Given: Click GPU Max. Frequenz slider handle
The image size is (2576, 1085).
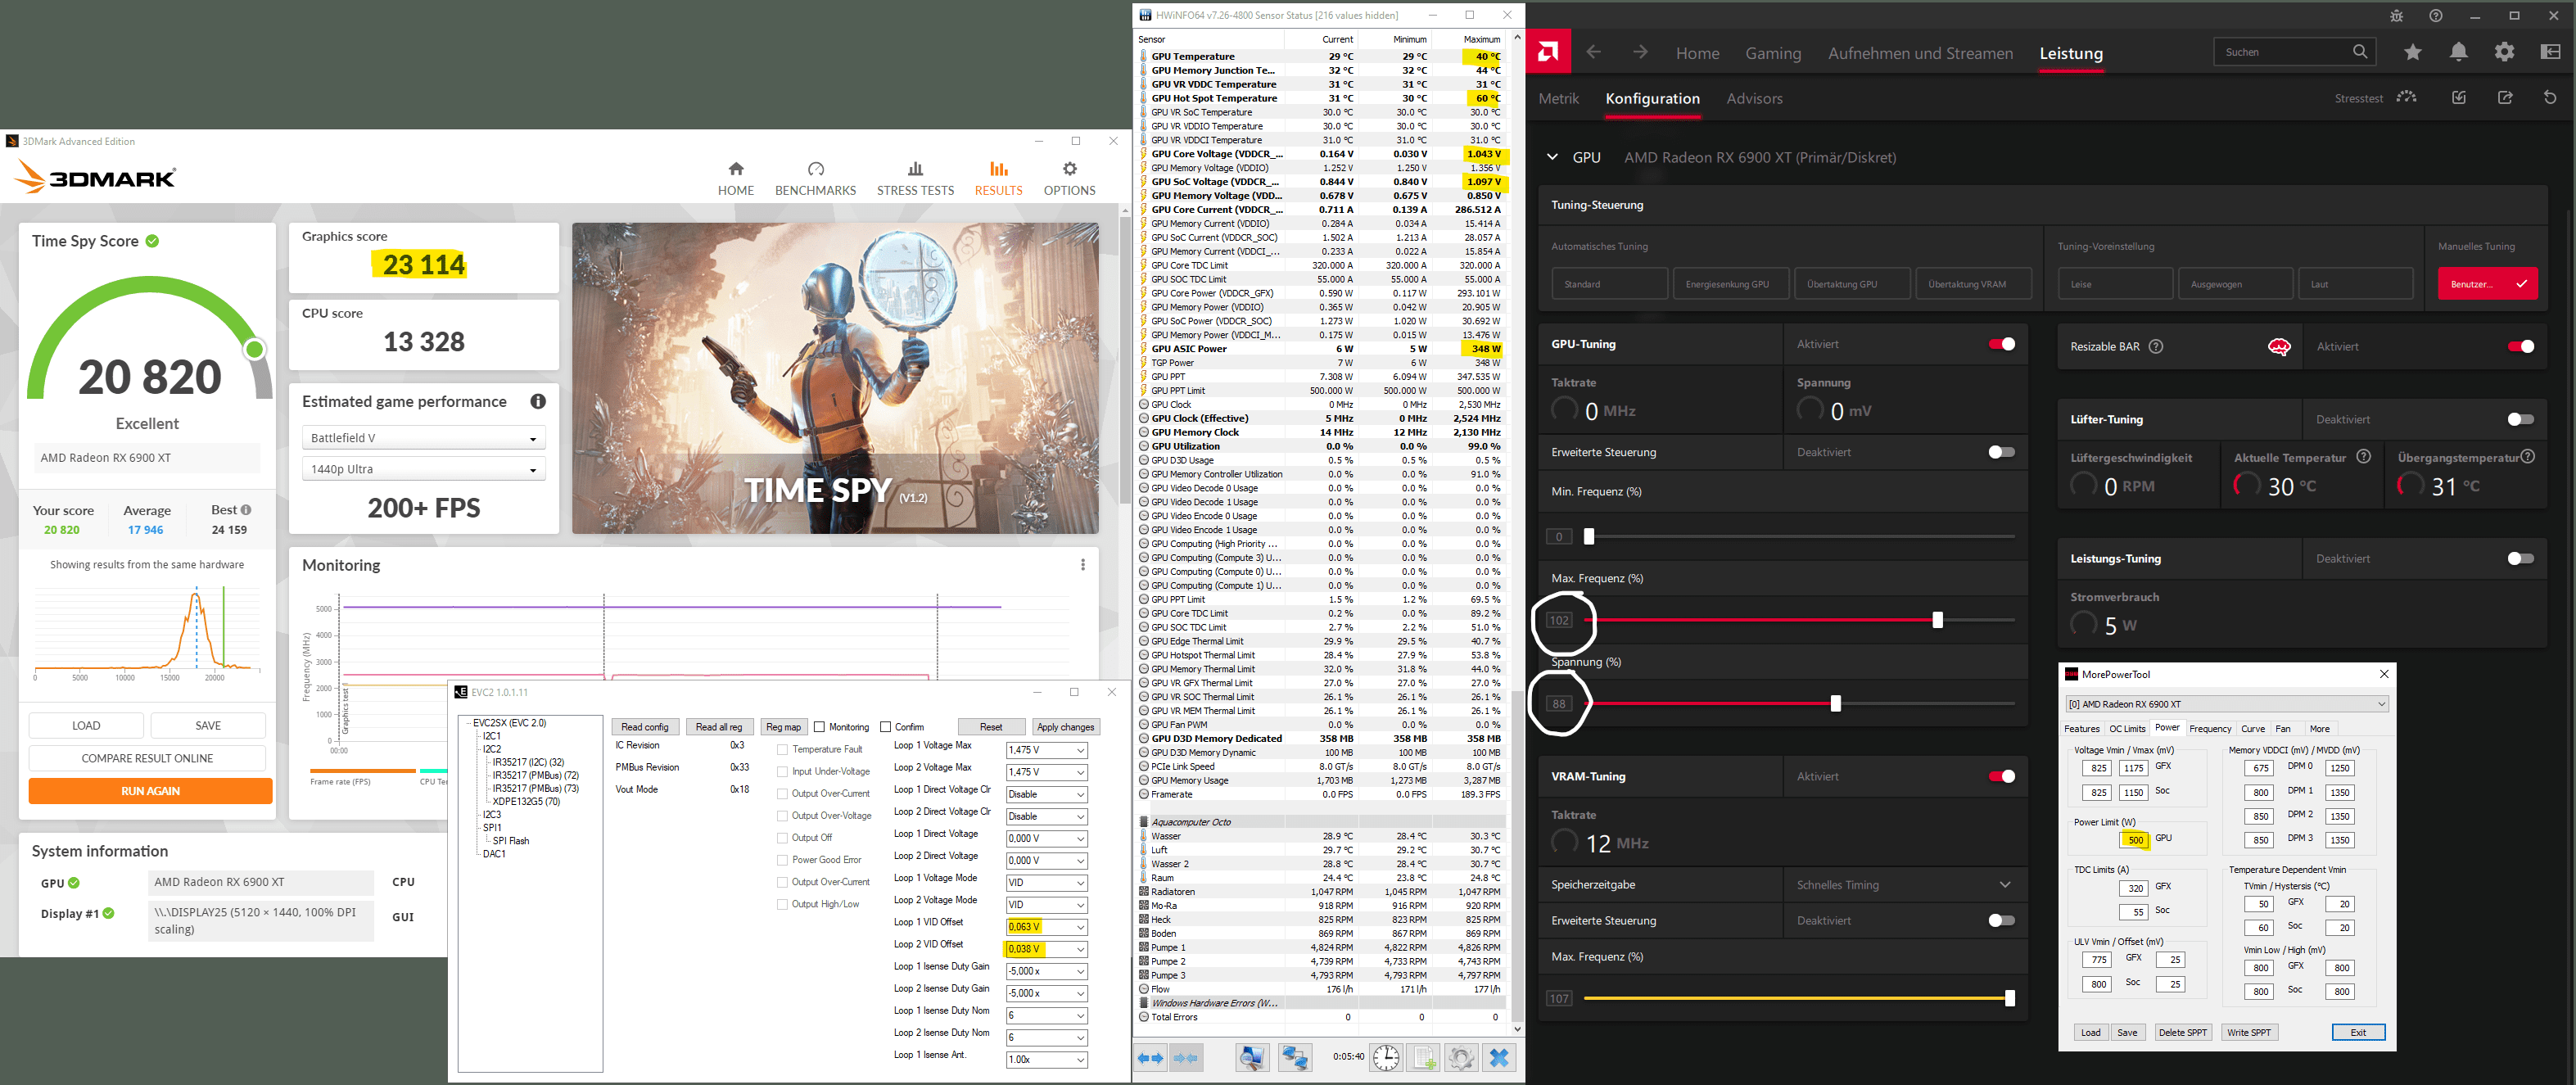Looking at the screenshot, I should [x=1937, y=620].
